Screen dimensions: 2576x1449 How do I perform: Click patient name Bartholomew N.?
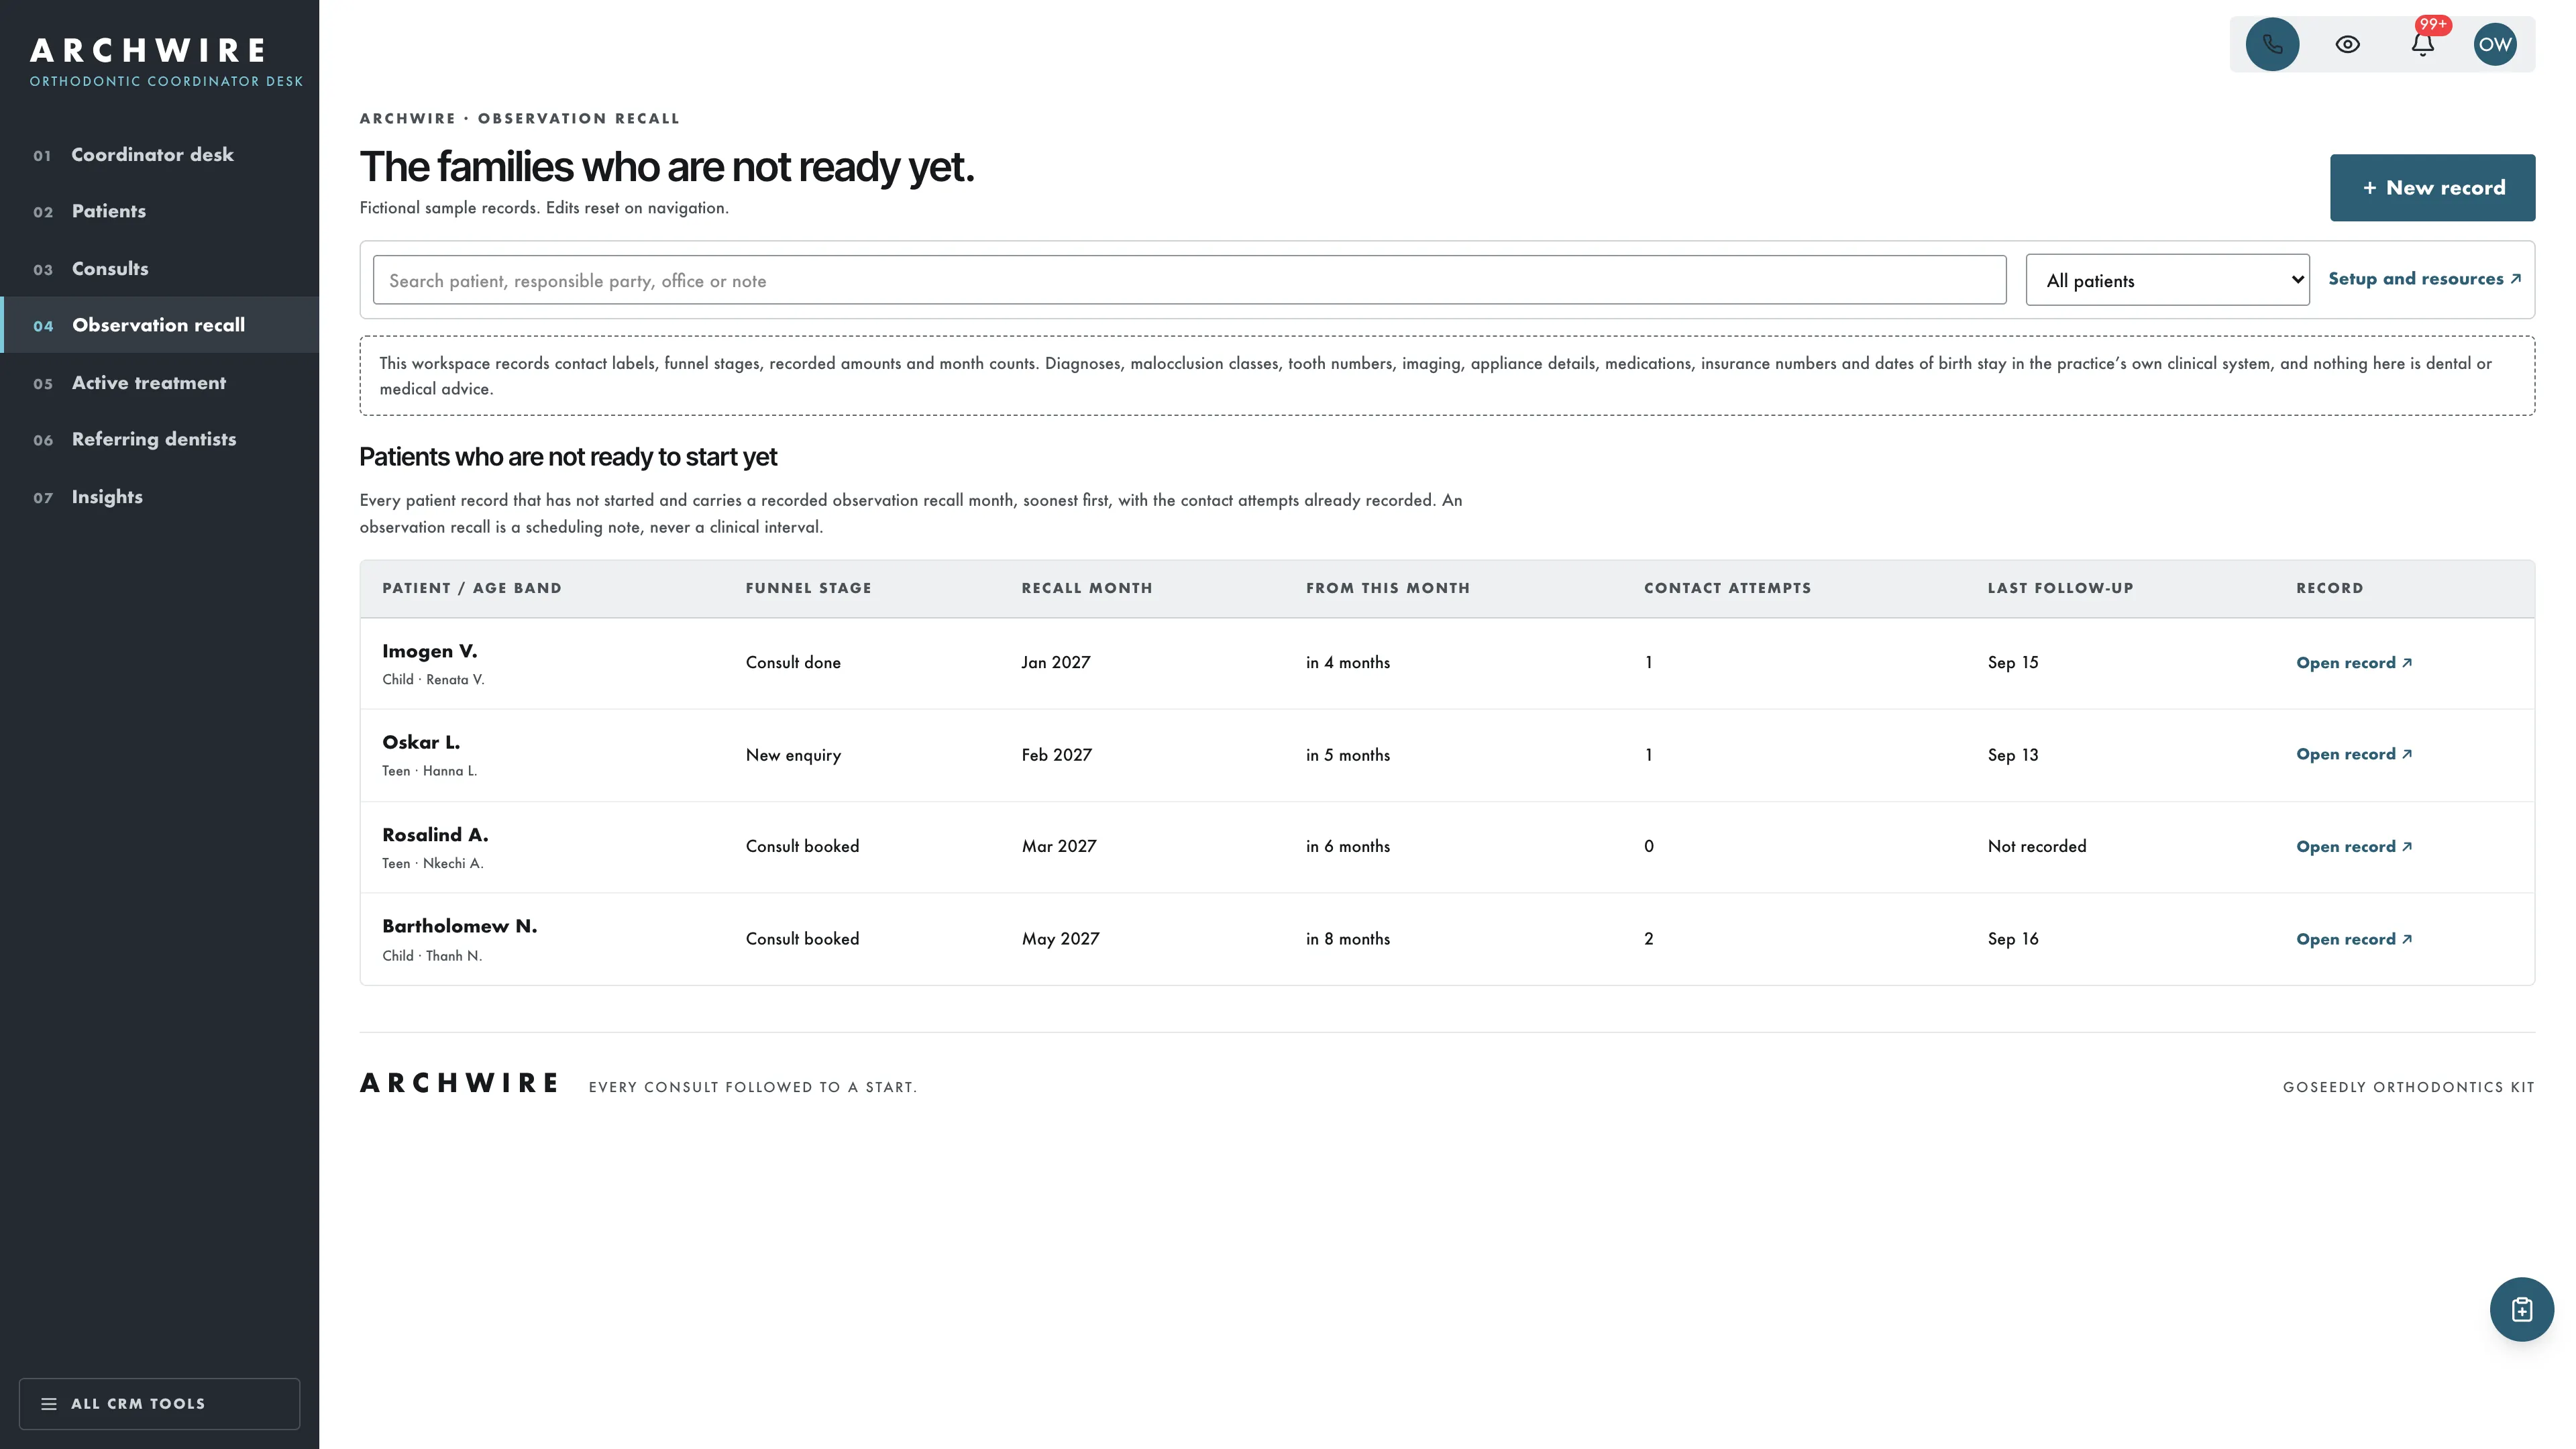459,926
